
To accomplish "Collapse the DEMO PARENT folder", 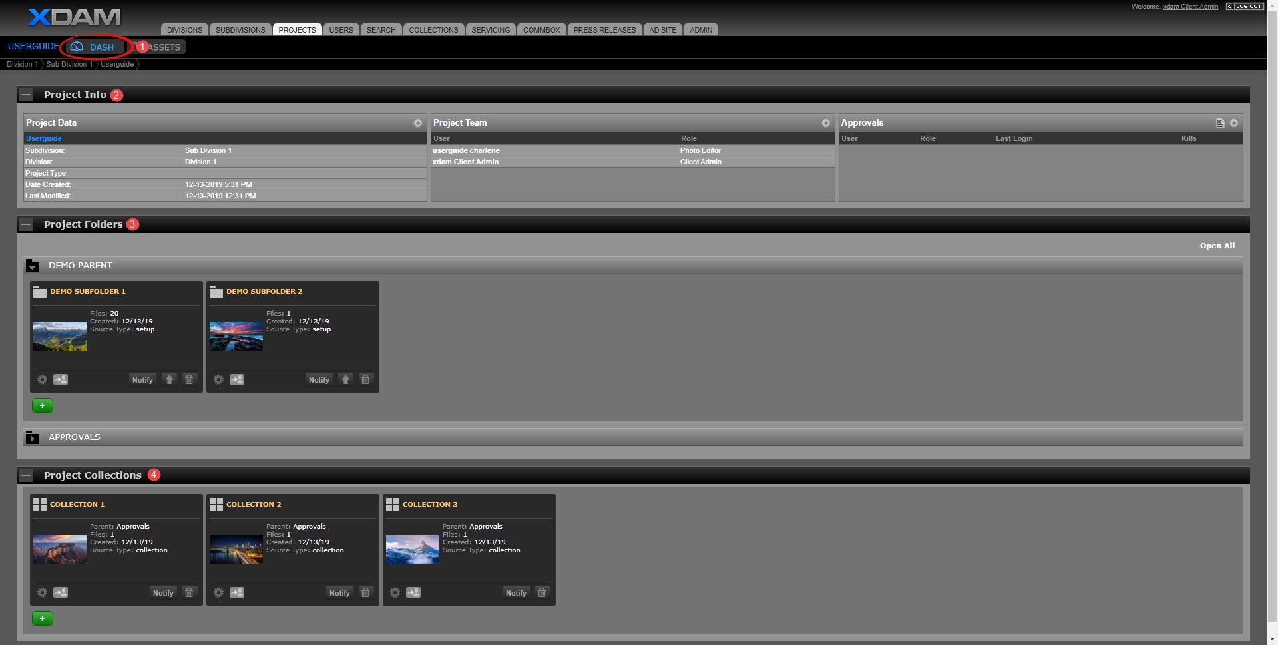I will [x=33, y=266].
